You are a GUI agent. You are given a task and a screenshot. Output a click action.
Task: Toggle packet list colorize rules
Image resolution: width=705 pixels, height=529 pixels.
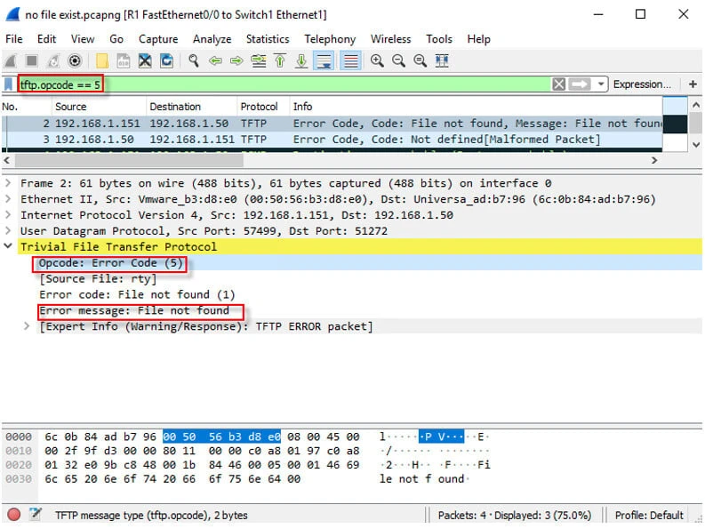[350, 60]
